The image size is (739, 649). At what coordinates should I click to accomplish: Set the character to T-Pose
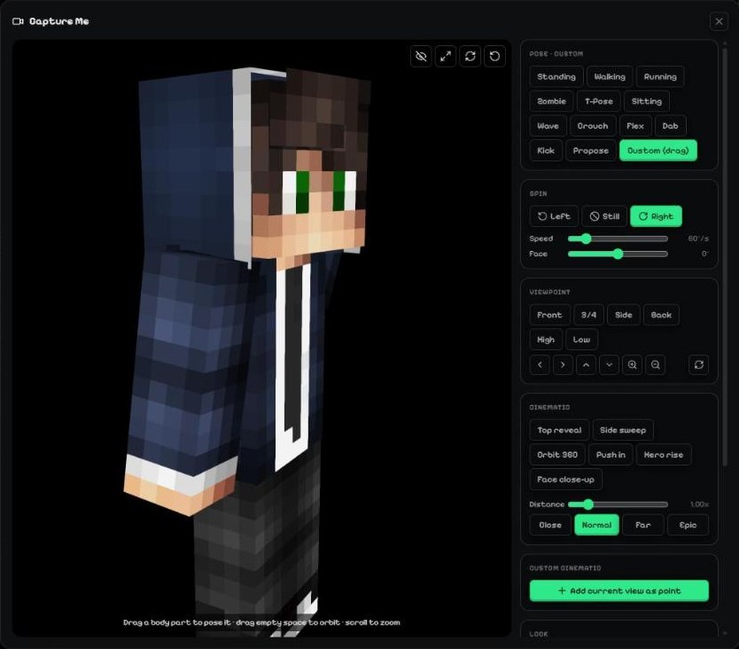pos(598,101)
